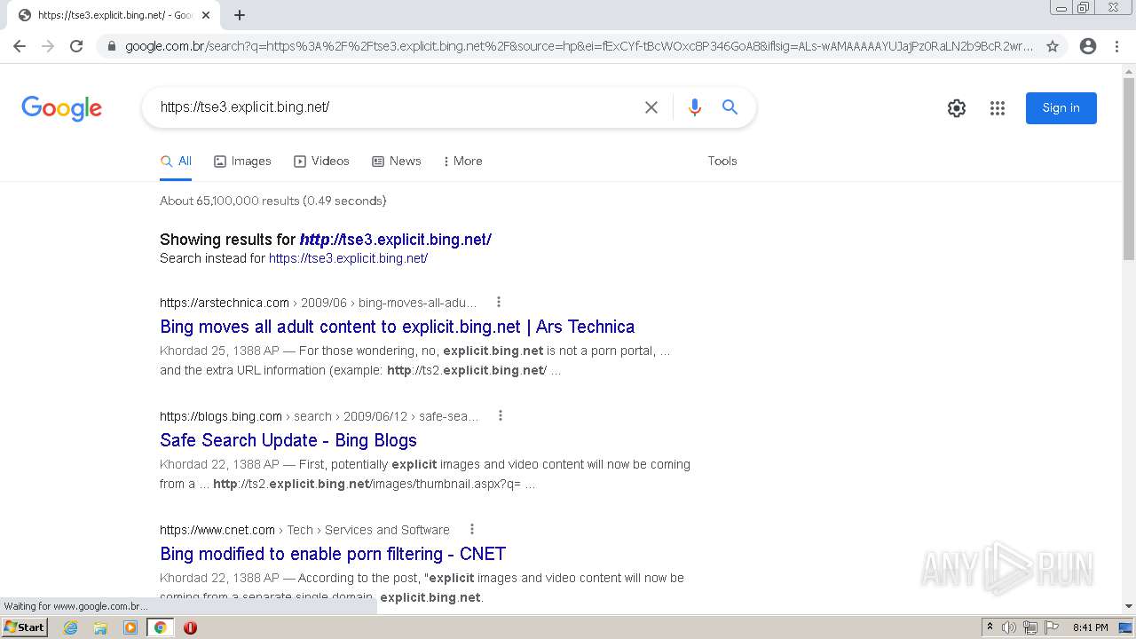Open the Ars Technica result title
The image size is (1136, 639).
(x=398, y=327)
